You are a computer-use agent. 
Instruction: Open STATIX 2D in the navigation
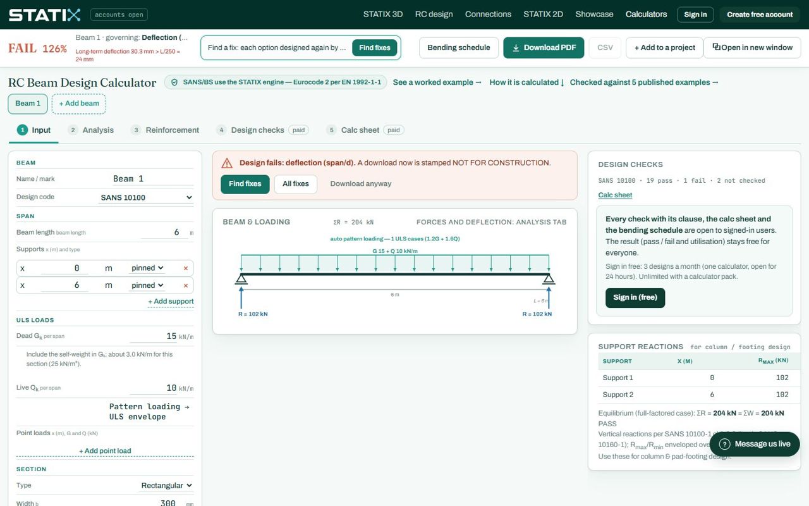coord(543,14)
